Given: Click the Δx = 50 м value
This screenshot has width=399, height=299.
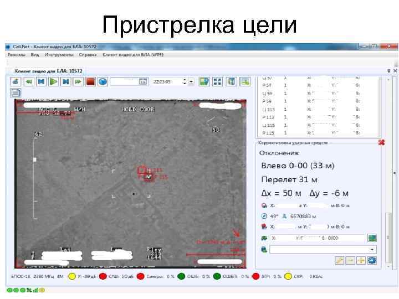Looking at the screenshot, I should coord(281,193).
